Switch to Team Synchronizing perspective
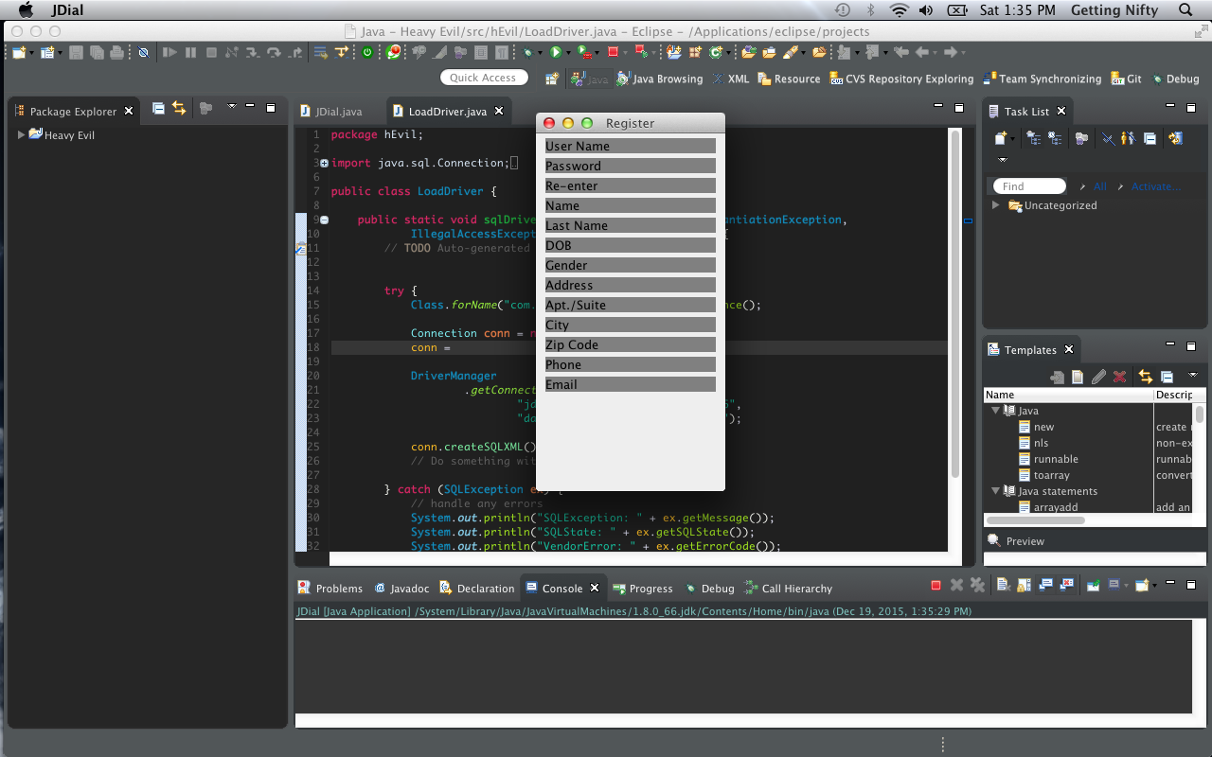 pos(1043,79)
